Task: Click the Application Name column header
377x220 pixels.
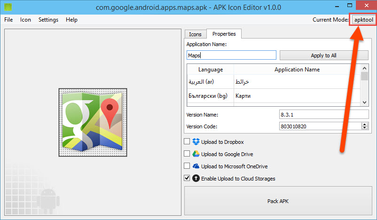Action: (297, 70)
